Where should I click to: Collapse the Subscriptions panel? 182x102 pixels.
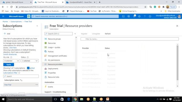point(37,26)
